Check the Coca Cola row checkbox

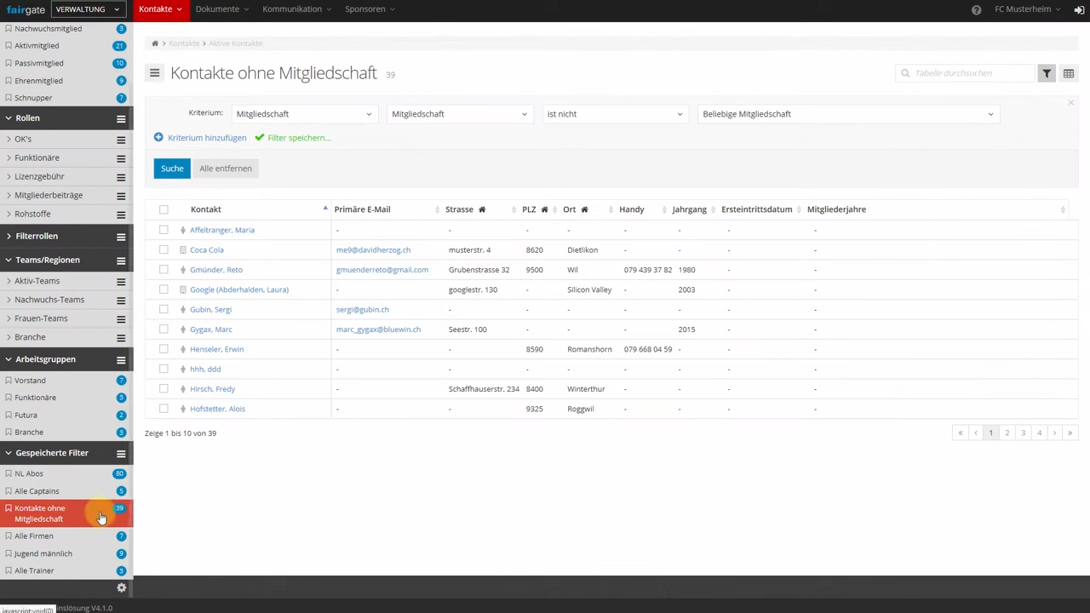[x=163, y=250]
